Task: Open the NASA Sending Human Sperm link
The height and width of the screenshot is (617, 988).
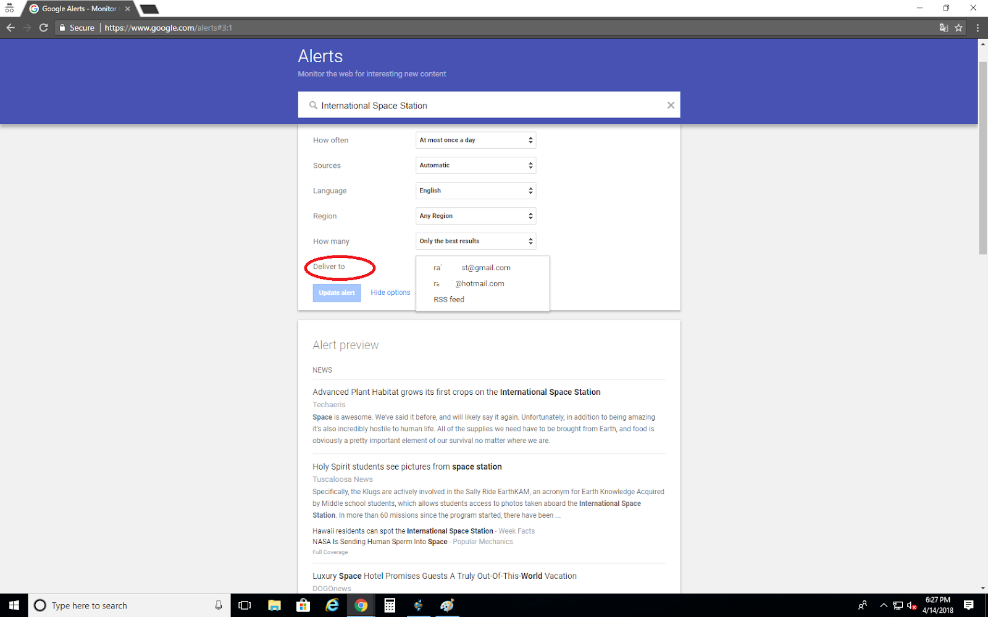Action: (x=380, y=542)
